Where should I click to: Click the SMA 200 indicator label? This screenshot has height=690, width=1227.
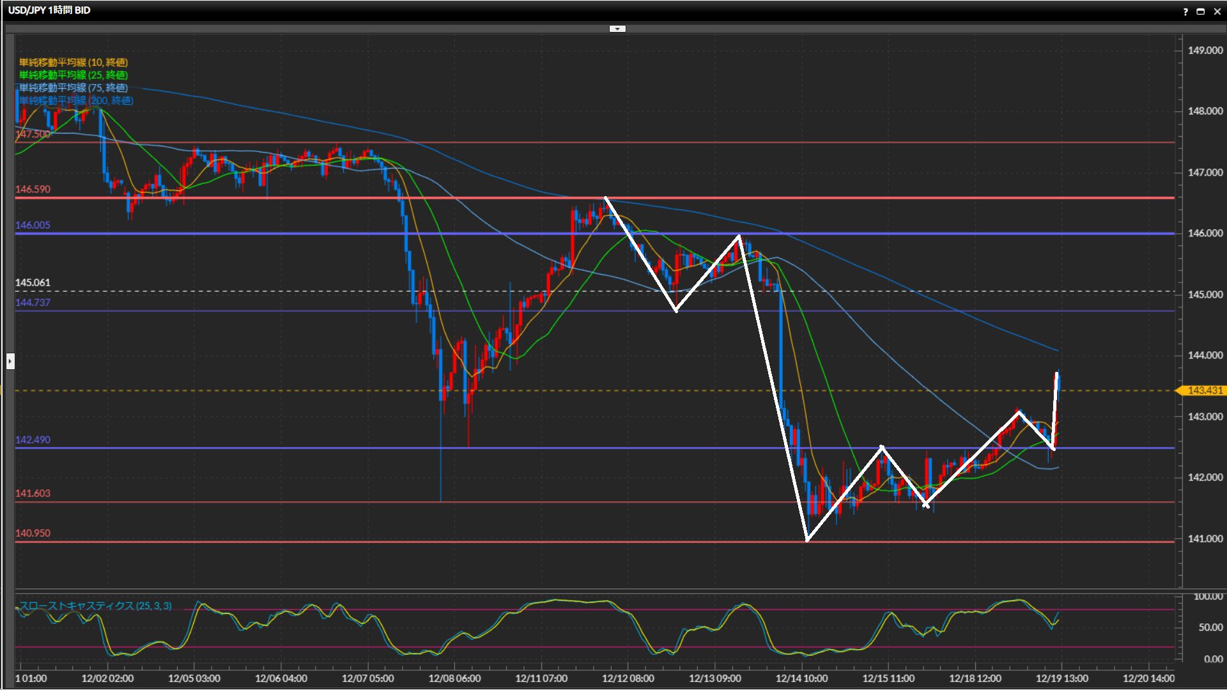(75, 100)
